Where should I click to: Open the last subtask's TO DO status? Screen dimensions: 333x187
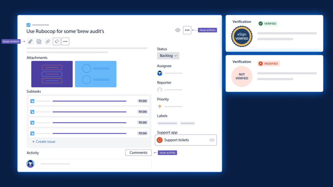click(142, 133)
